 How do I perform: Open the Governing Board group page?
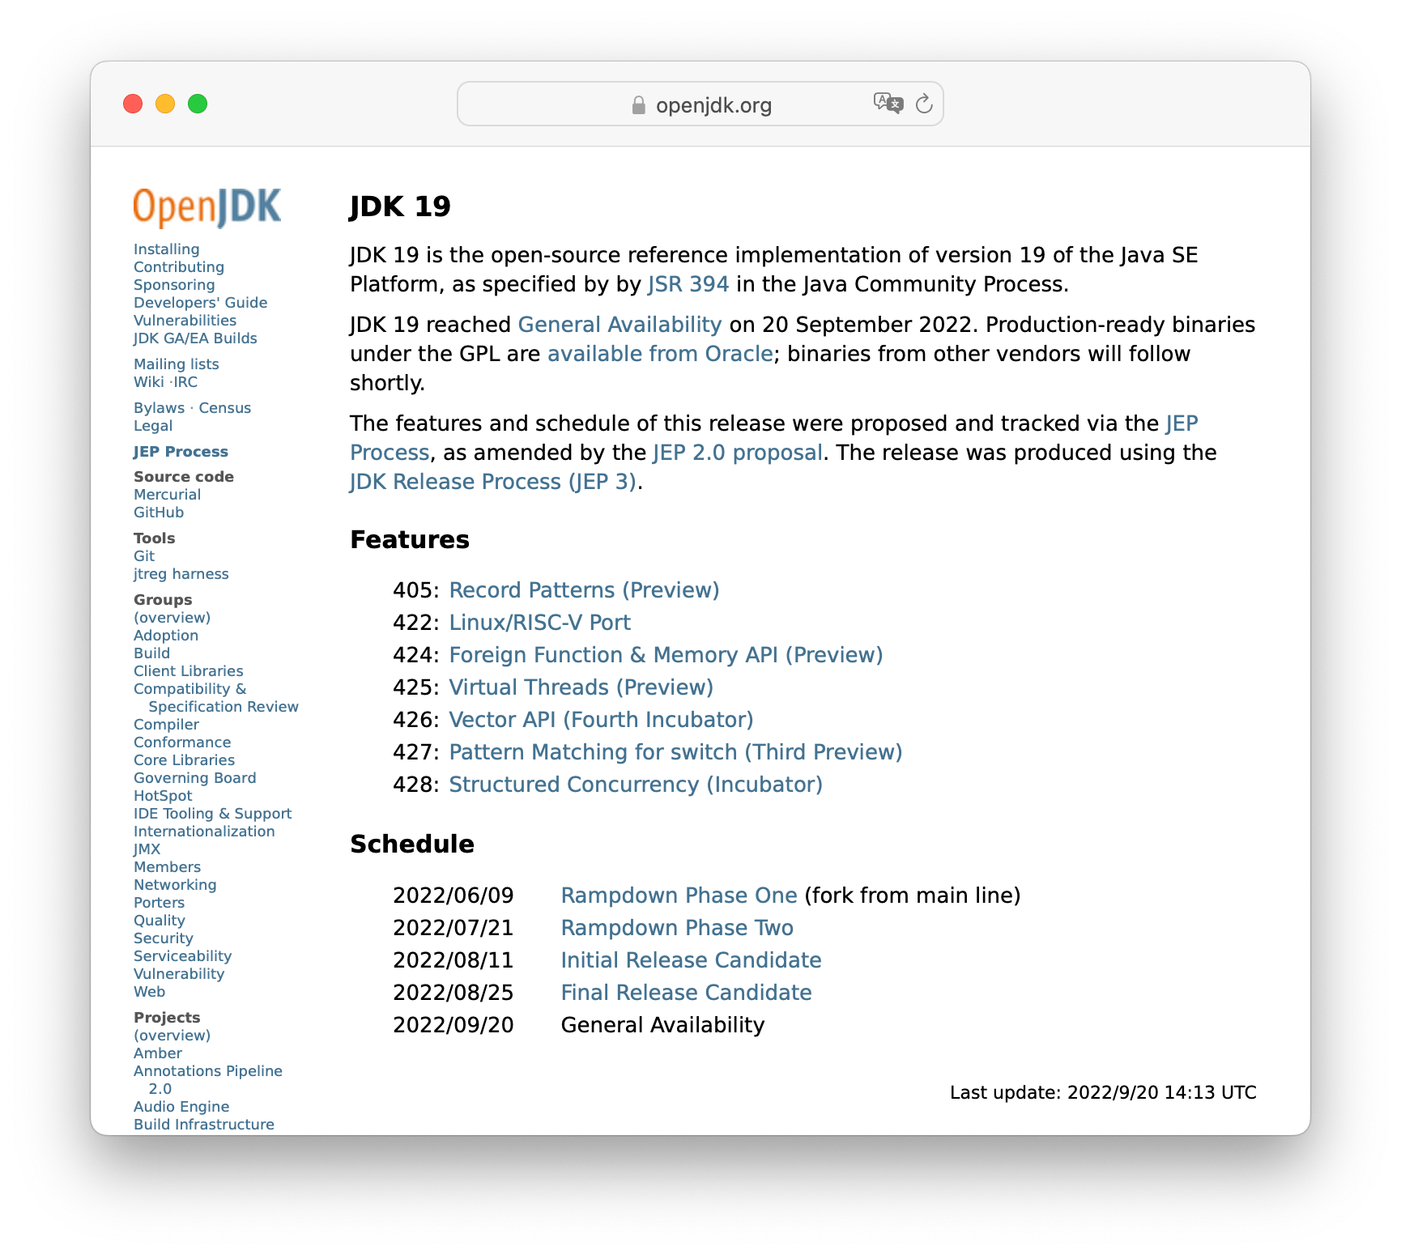click(194, 777)
